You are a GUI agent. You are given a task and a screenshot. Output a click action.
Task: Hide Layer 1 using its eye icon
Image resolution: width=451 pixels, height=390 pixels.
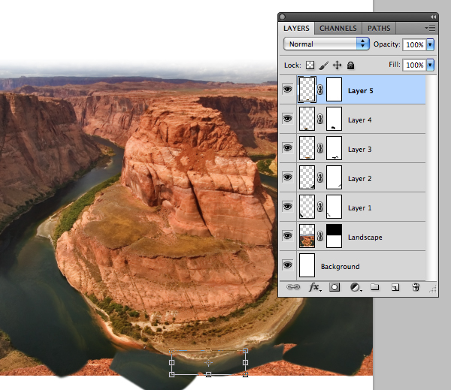(287, 207)
